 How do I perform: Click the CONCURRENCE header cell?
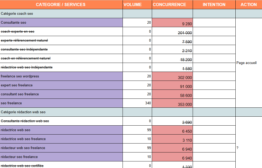[172, 4]
